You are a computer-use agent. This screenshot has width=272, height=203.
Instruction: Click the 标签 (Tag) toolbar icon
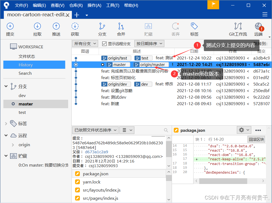(194, 26)
